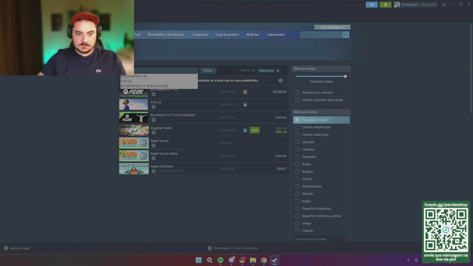Open Game of Drones thumbnail
Image resolution: width=473 pixels, height=266 pixels.
pyautogui.click(x=134, y=168)
